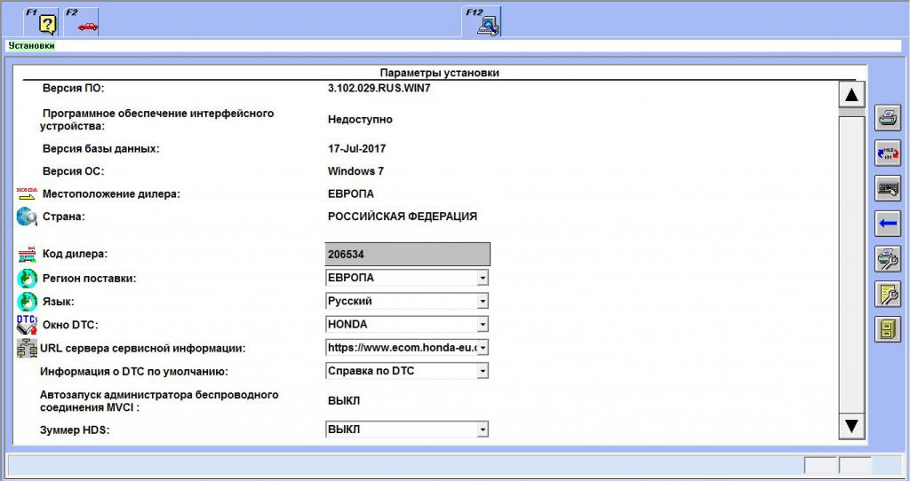
Task: Open the Окно DTC dropdown showing HONDA
Action: (x=407, y=325)
